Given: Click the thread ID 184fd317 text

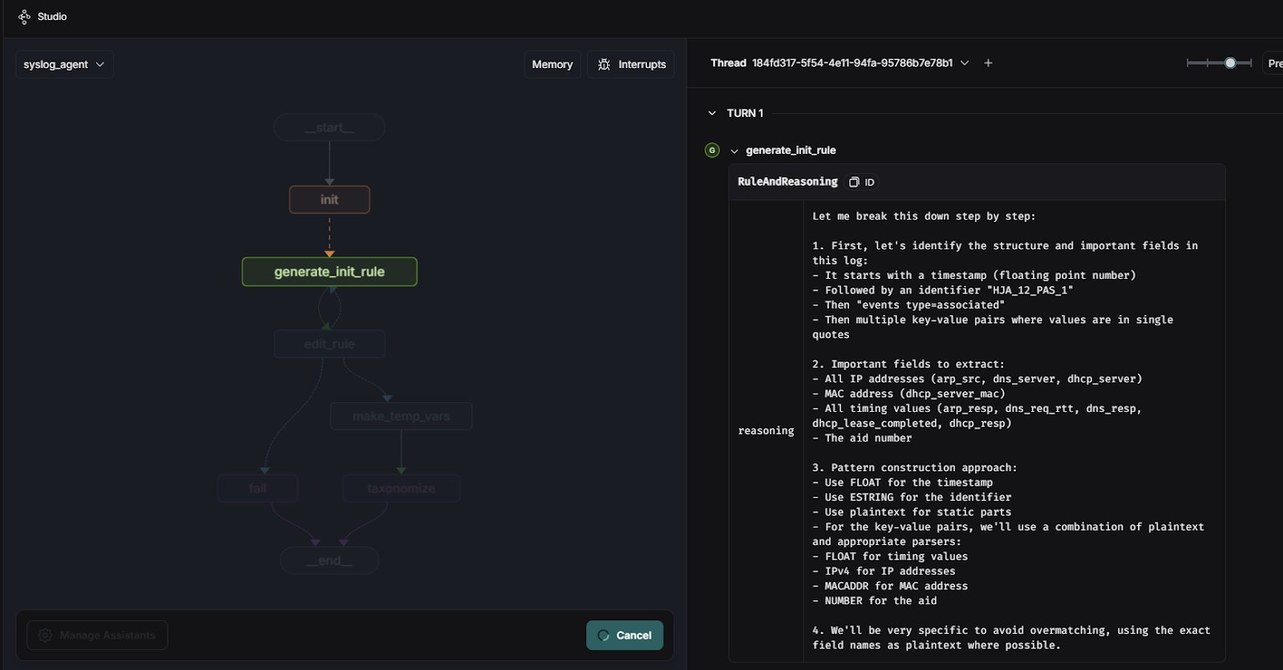Looking at the screenshot, I should 852,63.
